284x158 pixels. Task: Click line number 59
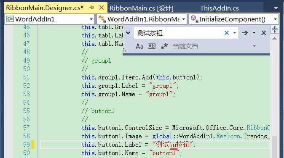click(27, 145)
